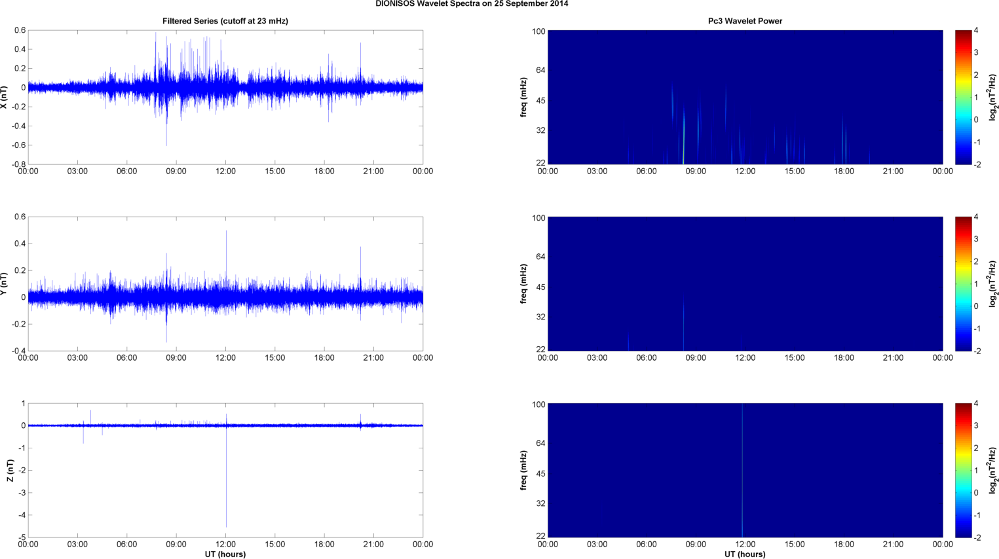The width and height of the screenshot is (999, 559).
Task: Click the -2 tick on bottom colorbar
Action: click(976, 537)
